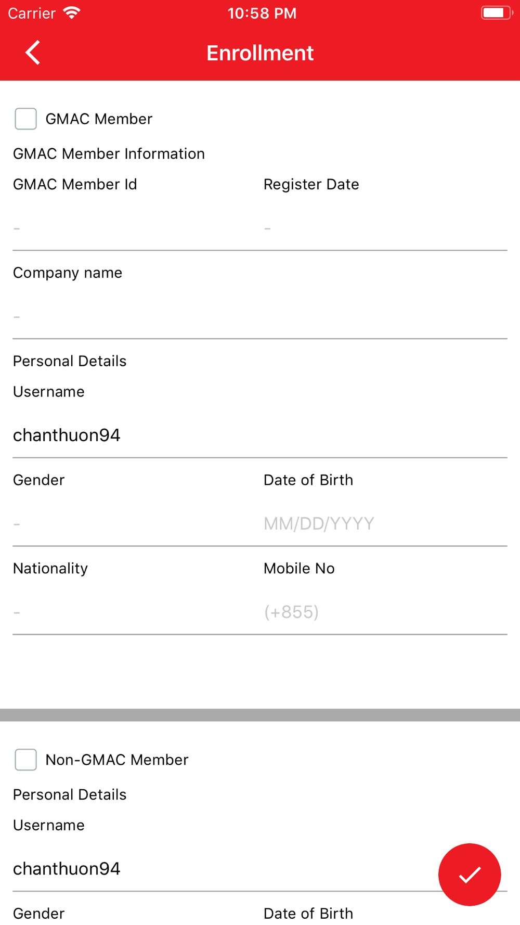This screenshot has height=925, width=520.
Task: Tap the back arrow icon
Action: [x=33, y=53]
